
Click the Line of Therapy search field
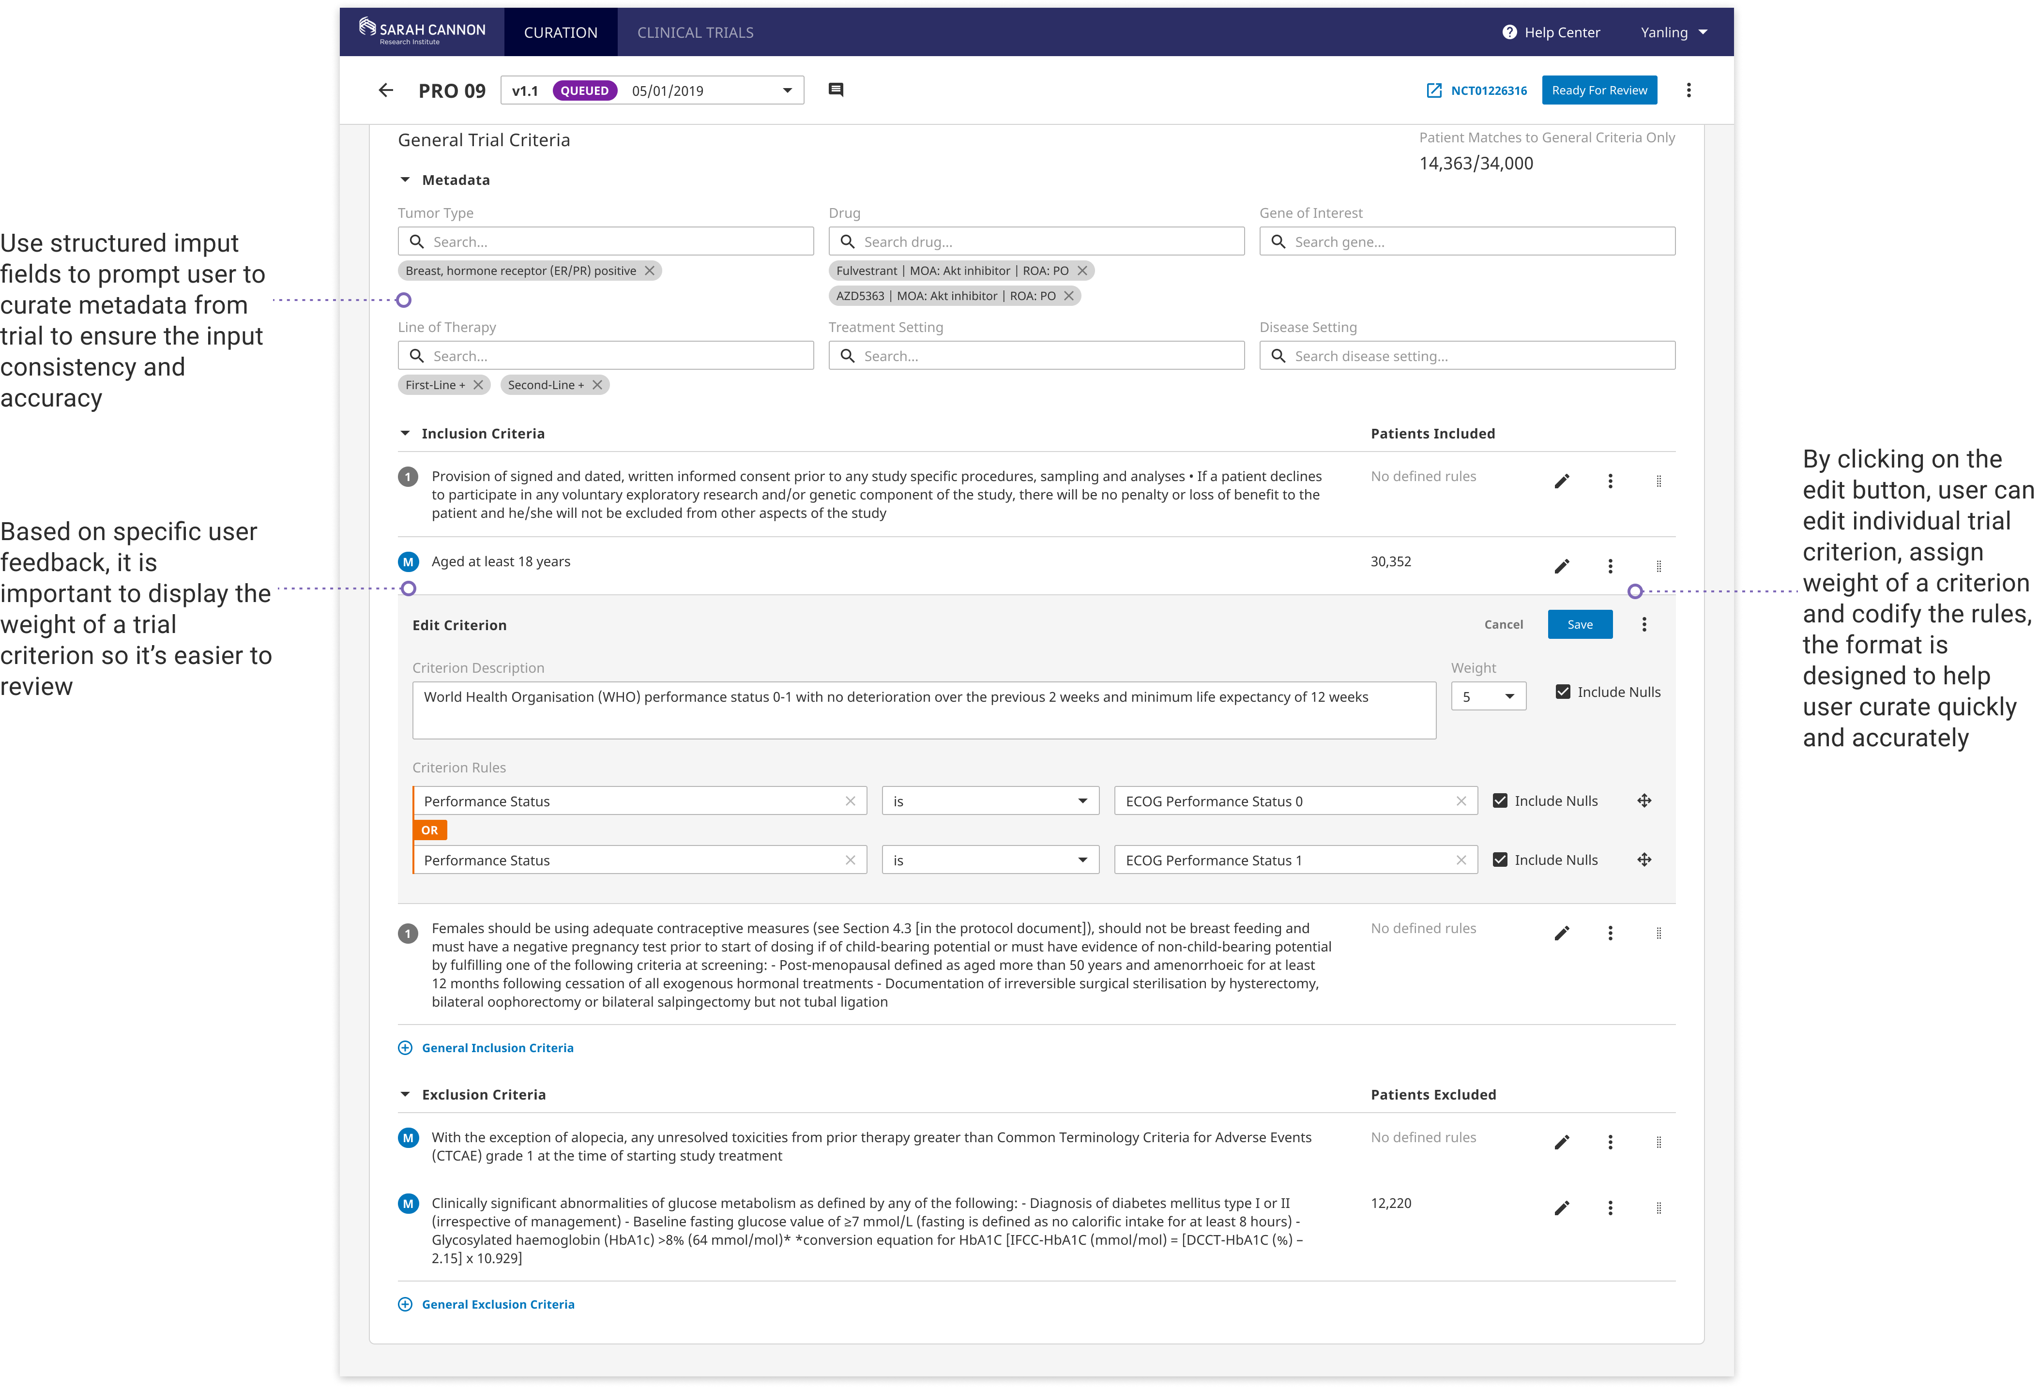click(x=606, y=355)
